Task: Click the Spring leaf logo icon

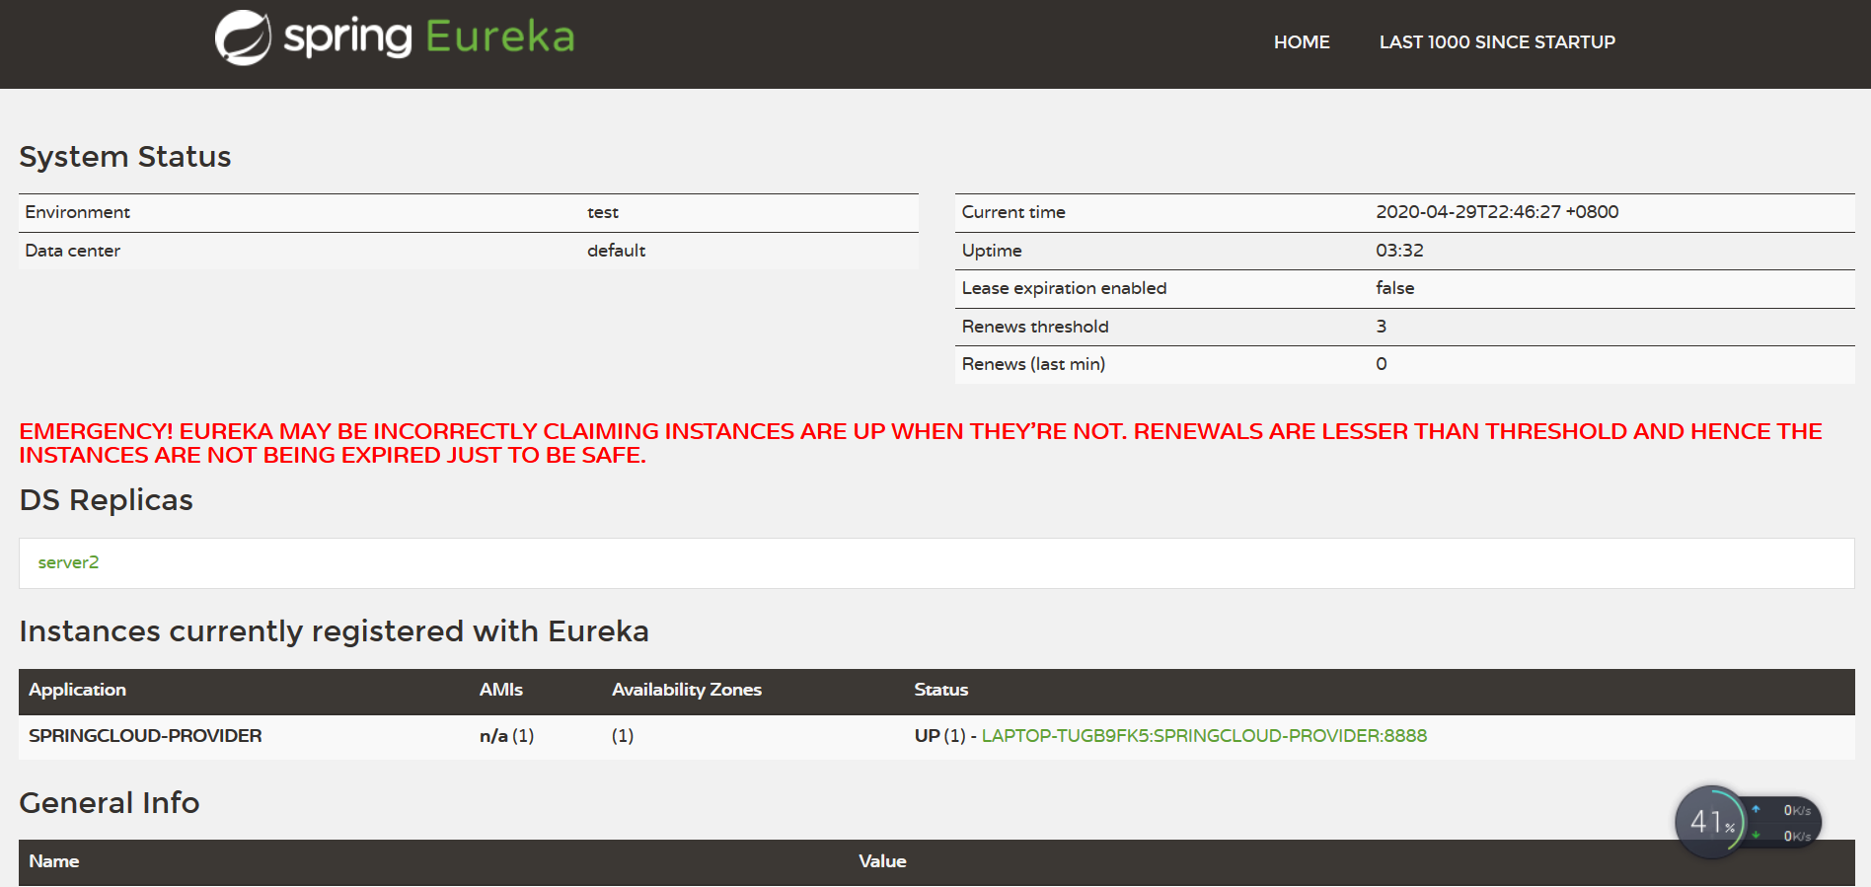Action: 243,37
